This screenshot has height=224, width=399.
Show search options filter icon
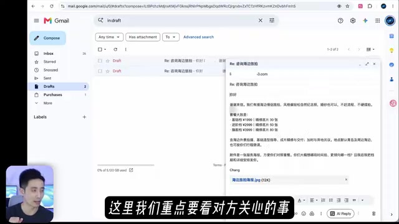pyautogui.click(x=272, y=21)
